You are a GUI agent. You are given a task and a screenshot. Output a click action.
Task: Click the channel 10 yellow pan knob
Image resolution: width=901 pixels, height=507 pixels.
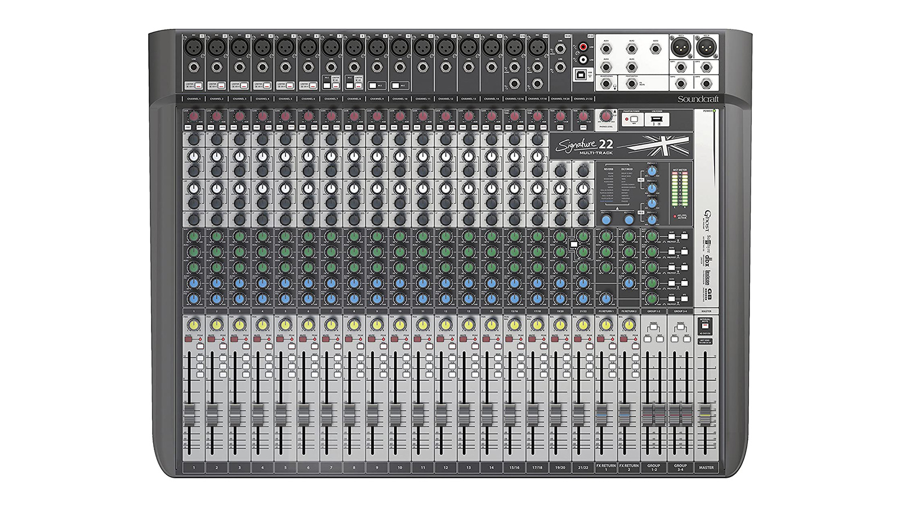click(400, 325)
